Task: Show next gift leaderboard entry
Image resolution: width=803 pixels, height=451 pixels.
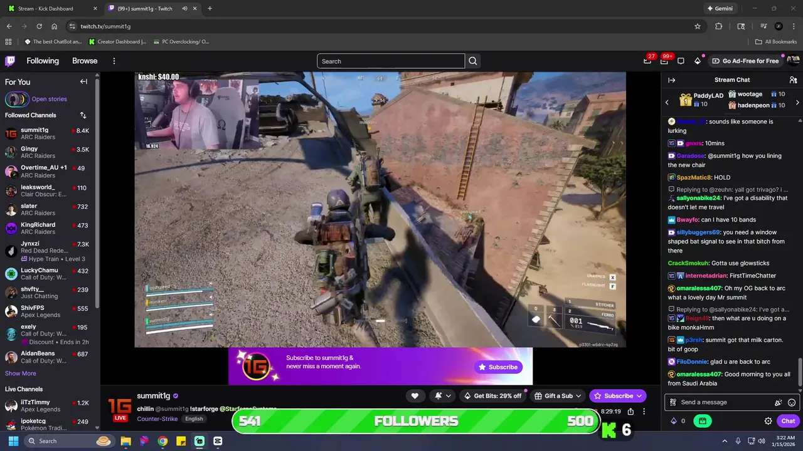Action: (797, 102)
